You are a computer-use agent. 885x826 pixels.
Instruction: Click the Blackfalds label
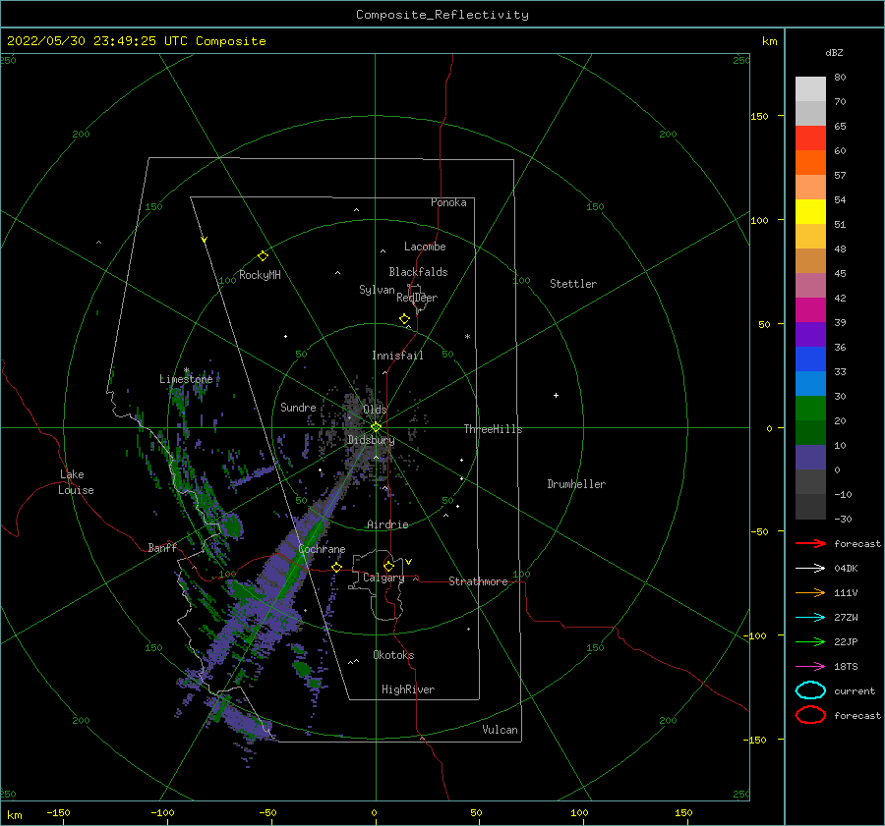click(418, 272)
